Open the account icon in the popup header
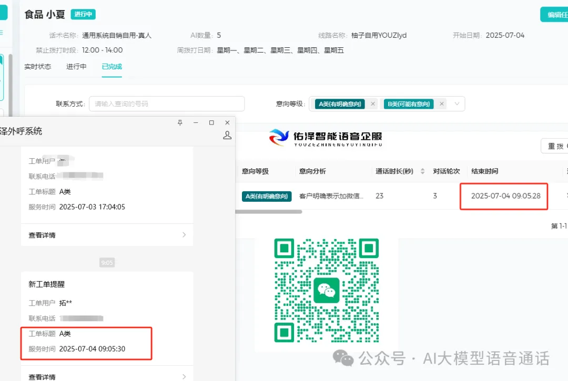 (x=227, y=135)
